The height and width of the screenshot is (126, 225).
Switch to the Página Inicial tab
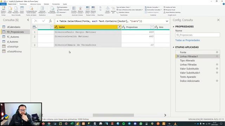[12, 4]
